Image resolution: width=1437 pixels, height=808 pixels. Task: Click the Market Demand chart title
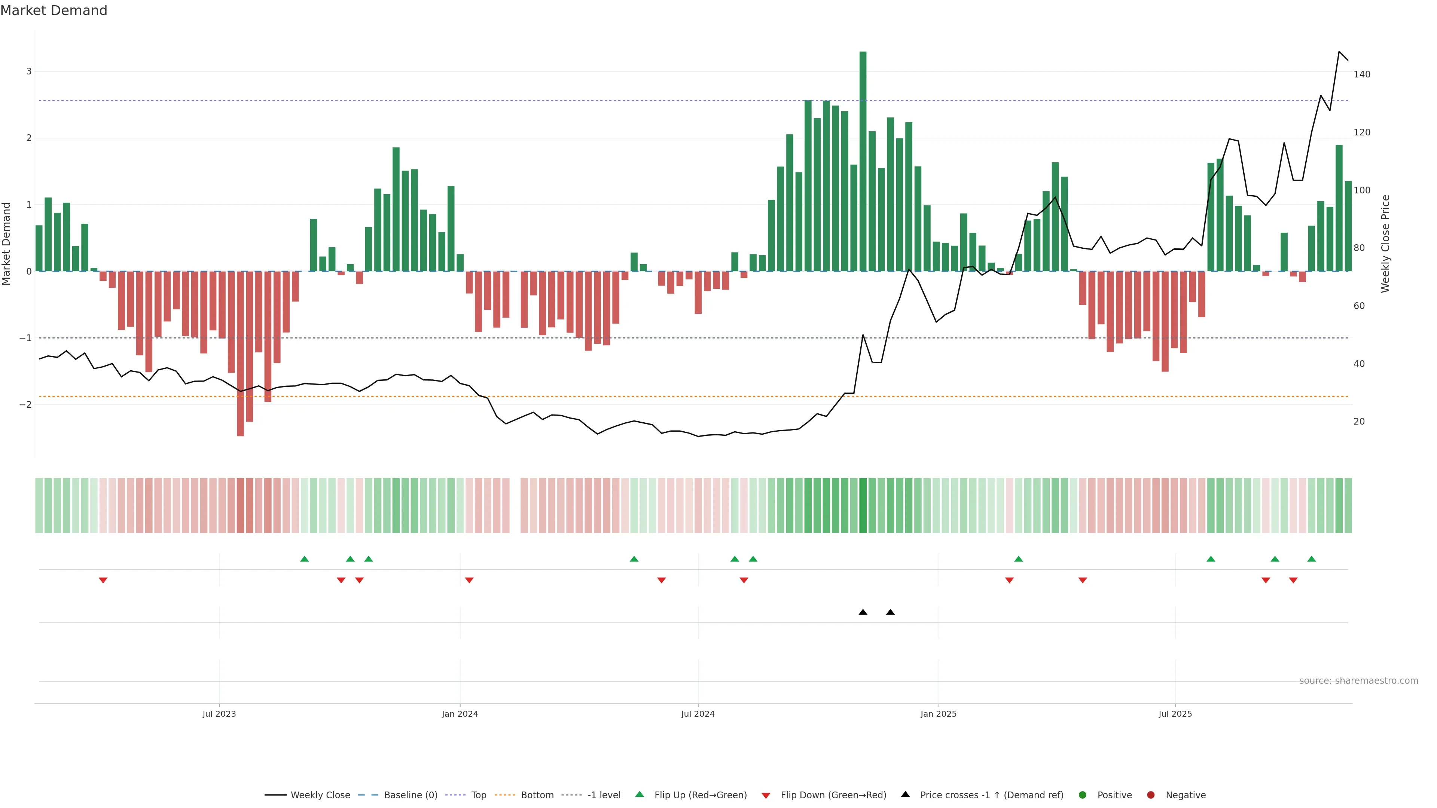[x=54, y=10]
